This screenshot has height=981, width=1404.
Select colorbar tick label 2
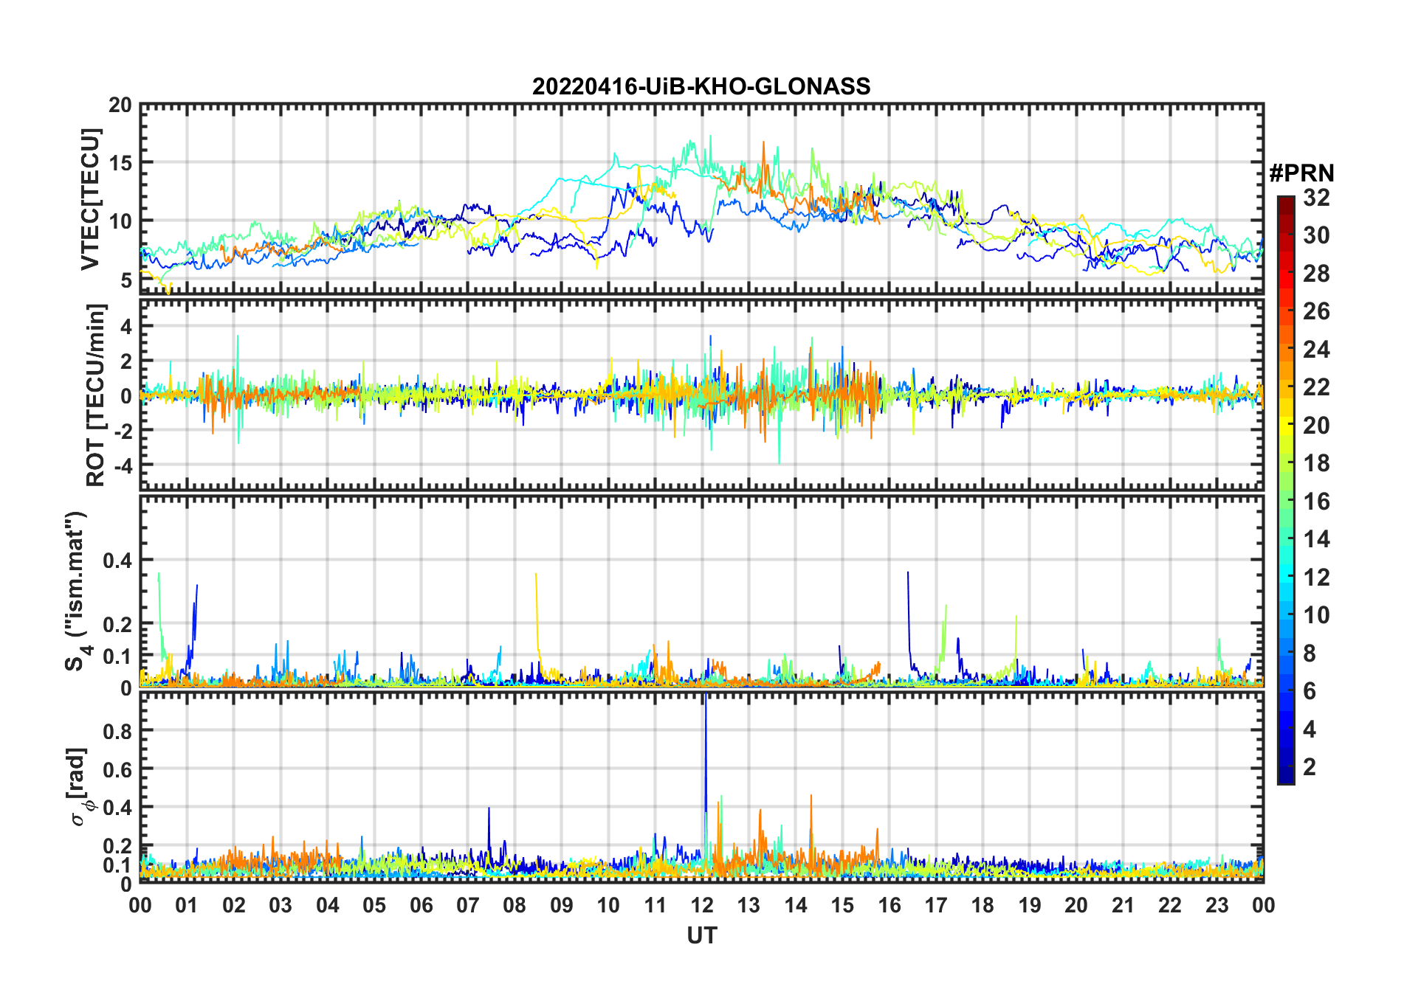(x=1310, y=767)
